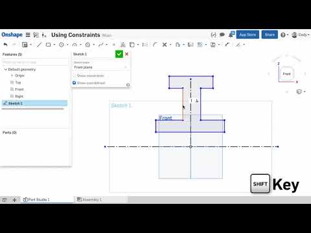Select the Use/Project tool
The image size is (311, 233).
point(132,45)
